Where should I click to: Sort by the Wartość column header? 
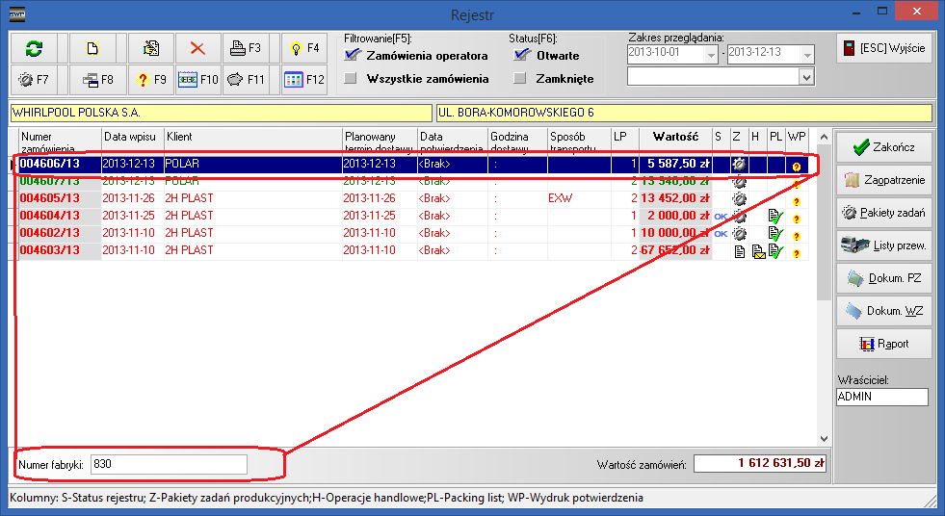click(x=674, y=138)
